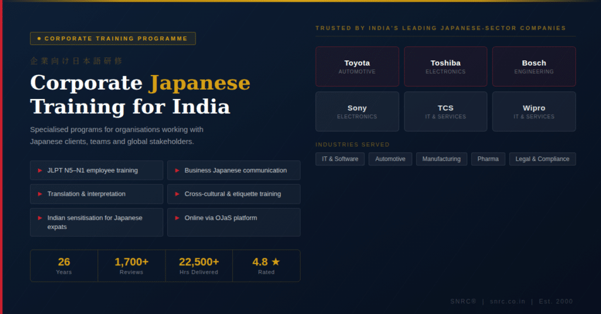Click the 22,500+ Hrs Delivered stat

pyautogui.click(x=199, y=266)
